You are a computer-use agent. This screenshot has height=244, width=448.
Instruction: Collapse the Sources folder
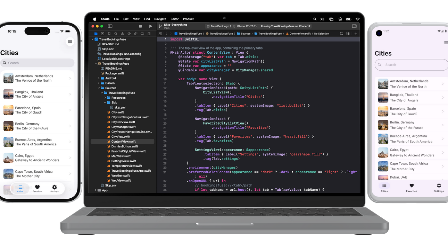click(x=99, y=88)
